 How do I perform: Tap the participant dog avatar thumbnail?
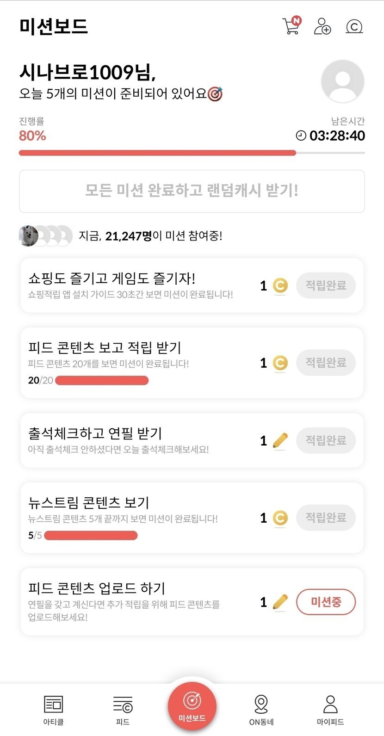point(28,236)
